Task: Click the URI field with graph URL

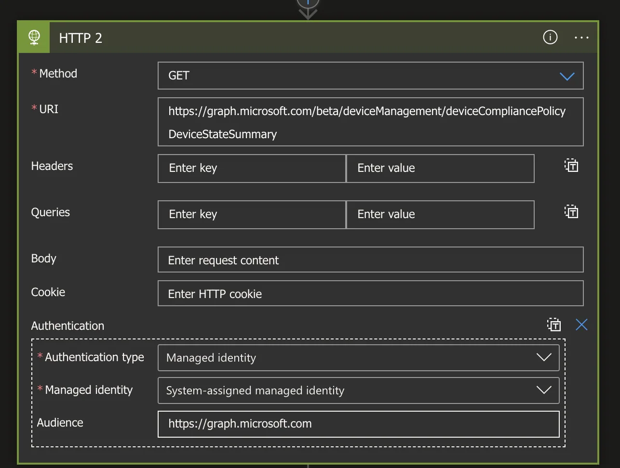Action: [x=370, y=122]
